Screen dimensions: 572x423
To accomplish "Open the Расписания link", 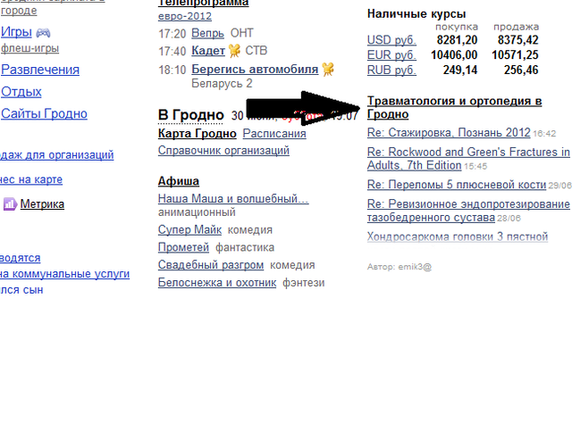I will click(274, 134).
